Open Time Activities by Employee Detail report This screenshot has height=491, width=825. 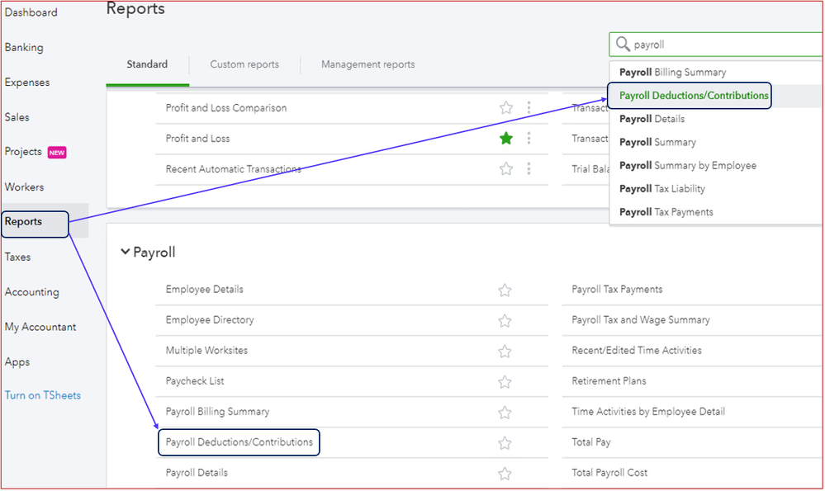coord(648,411)
